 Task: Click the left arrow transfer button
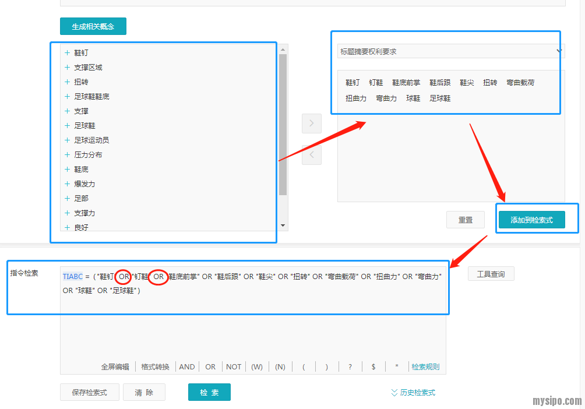tap(311, 155)
